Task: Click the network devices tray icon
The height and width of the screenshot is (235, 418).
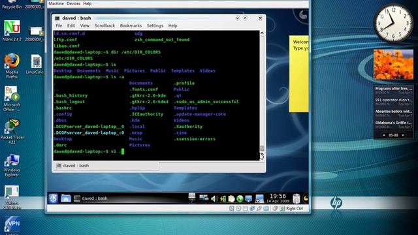Action: click(x=204, y=198)
